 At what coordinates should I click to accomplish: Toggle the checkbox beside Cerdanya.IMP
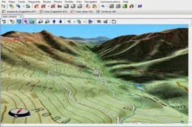[x=98, y=12]
